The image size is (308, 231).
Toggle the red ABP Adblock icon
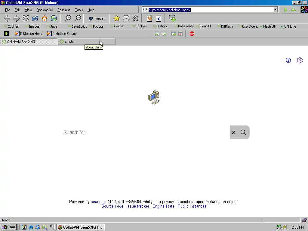[x=192, y=34]
